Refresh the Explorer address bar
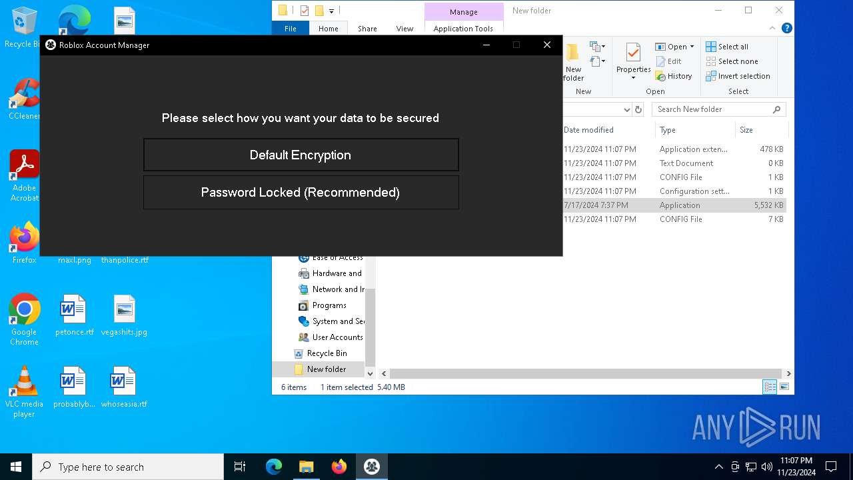Viewport: 853px width, 480px height. [638, 109]
